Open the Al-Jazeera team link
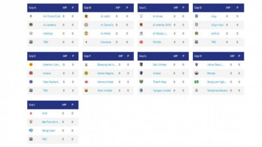This screenshot has width=262, height=147. (49, 25)
